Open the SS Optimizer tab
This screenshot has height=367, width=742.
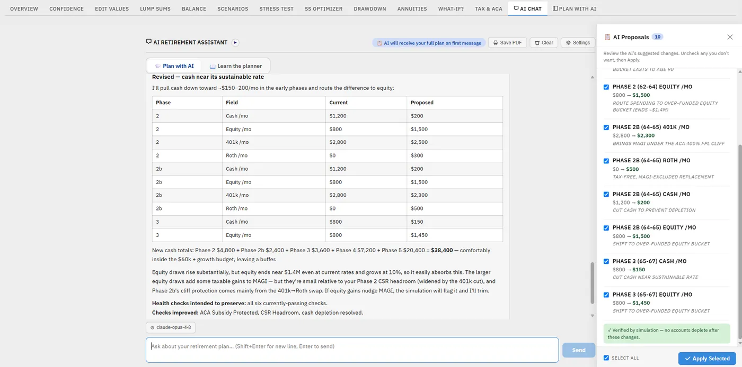point(323,8)
